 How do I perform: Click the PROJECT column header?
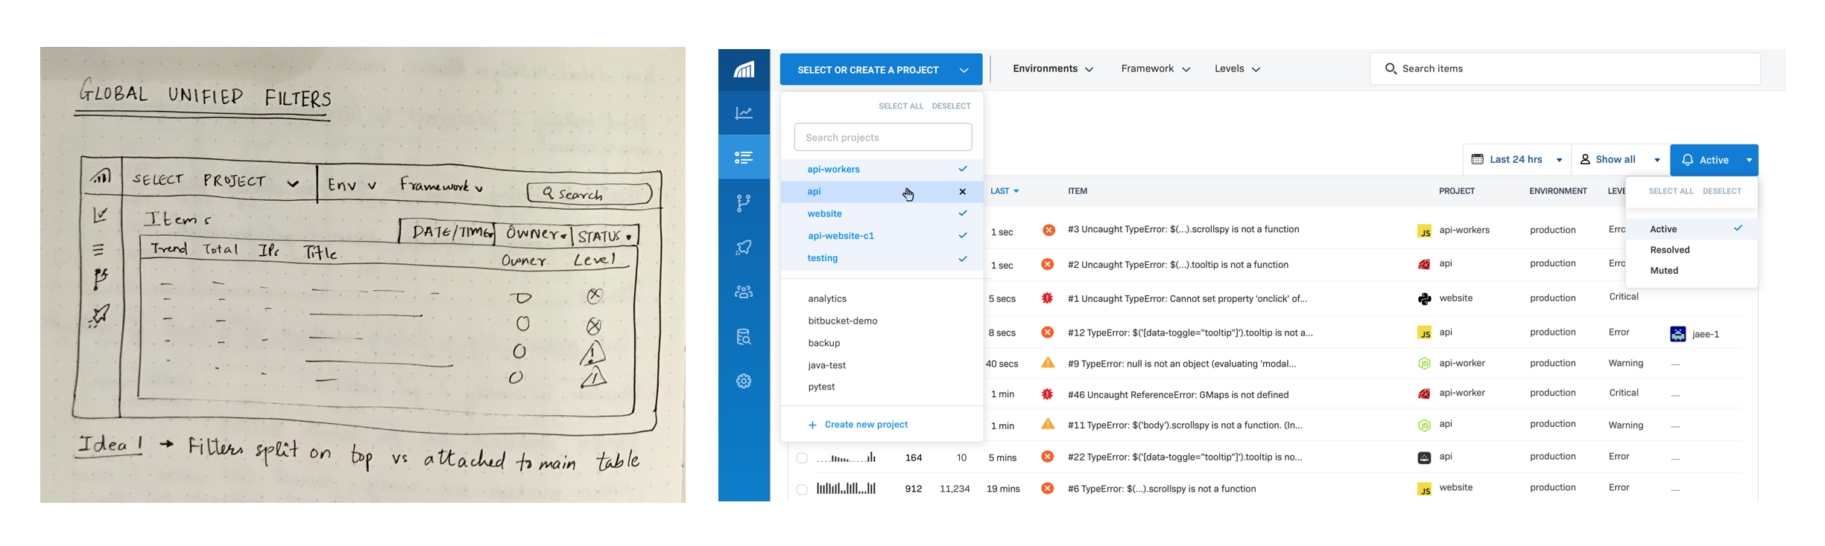click(x=1457, y=191)
